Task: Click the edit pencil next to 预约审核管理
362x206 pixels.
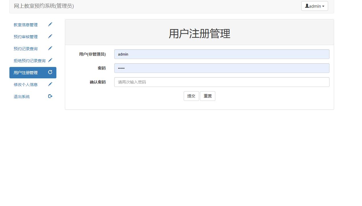Action: [x=50, y=36]
